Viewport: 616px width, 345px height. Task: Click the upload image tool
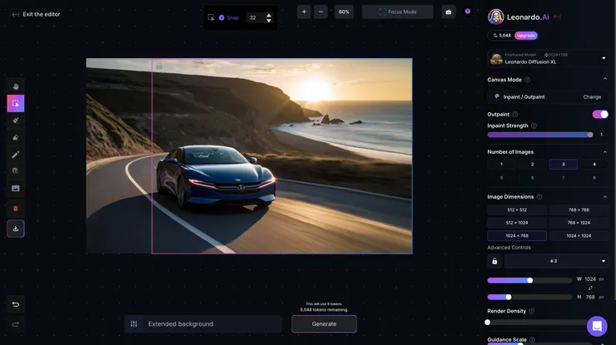(x=15, y=189)
